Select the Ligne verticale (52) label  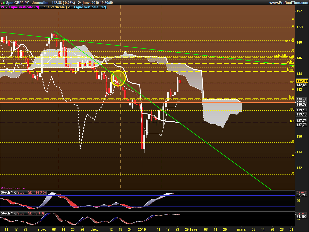point(90,7)
